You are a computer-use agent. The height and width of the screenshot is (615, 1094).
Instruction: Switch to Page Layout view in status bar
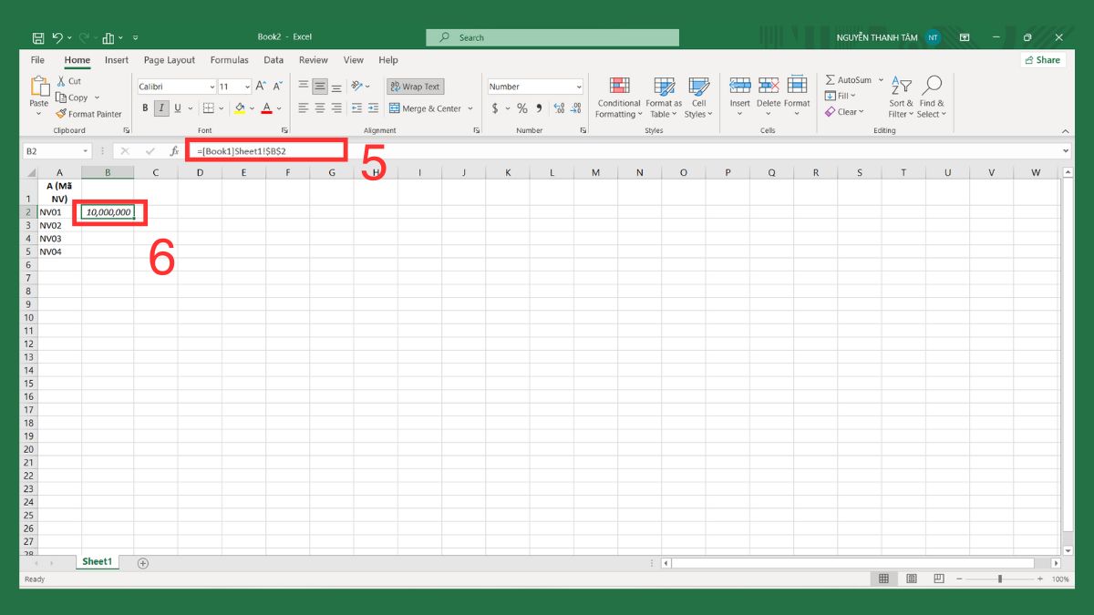[x=910, y=579]
